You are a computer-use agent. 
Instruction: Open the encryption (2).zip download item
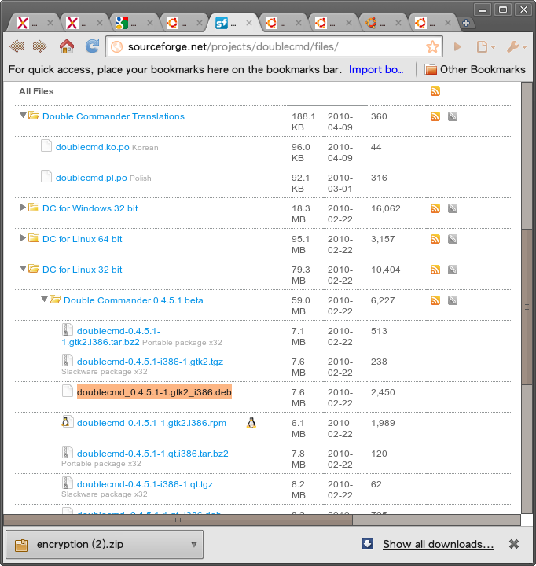pos(96,544)
